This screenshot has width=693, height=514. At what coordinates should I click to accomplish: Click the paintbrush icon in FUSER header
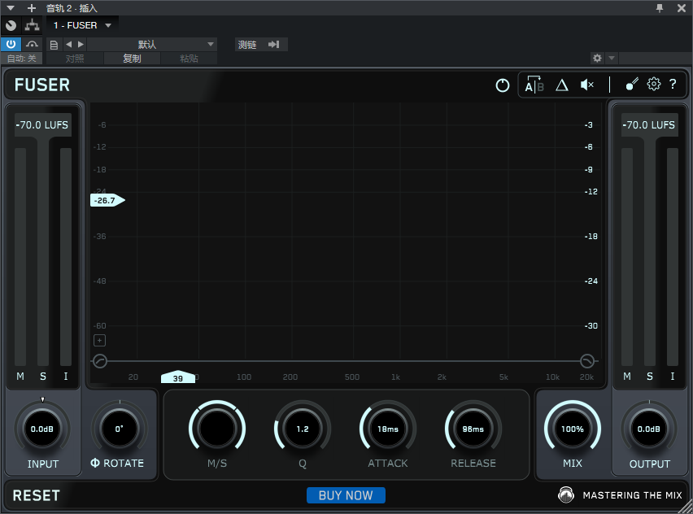pos(632,84)
